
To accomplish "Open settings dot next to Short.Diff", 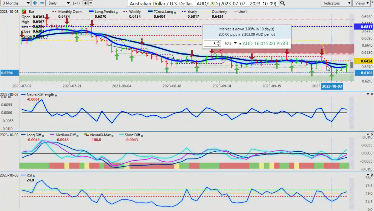I will click(142, 135).
